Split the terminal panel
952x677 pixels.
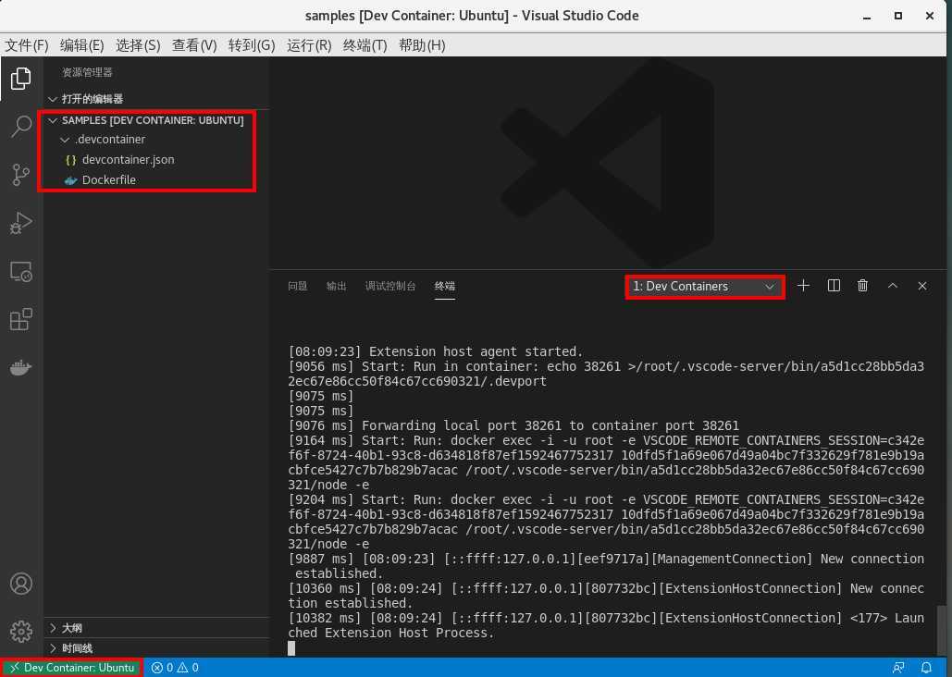pyautogui.click(x=834, y=286)
